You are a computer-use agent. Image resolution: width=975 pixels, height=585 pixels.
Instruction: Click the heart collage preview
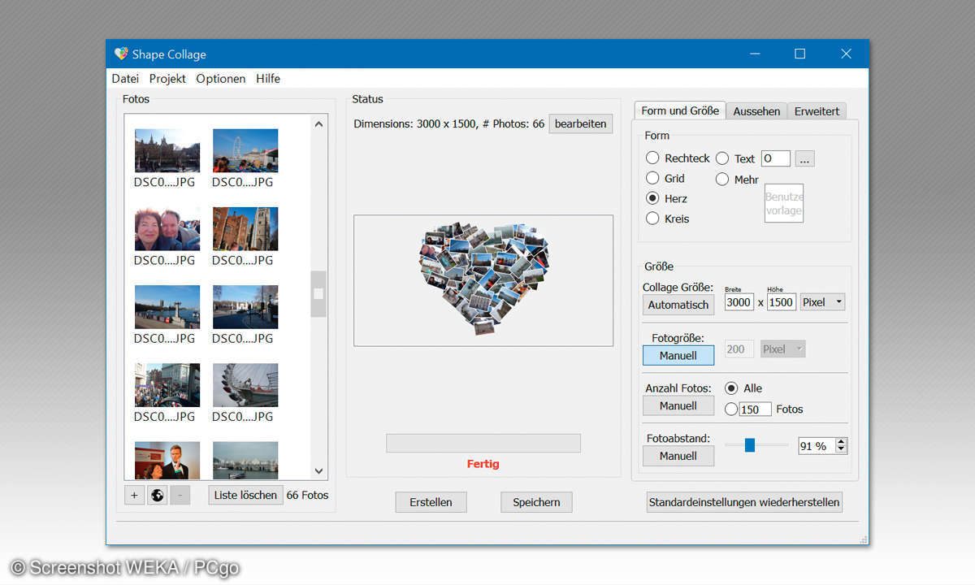click(483, 279)
